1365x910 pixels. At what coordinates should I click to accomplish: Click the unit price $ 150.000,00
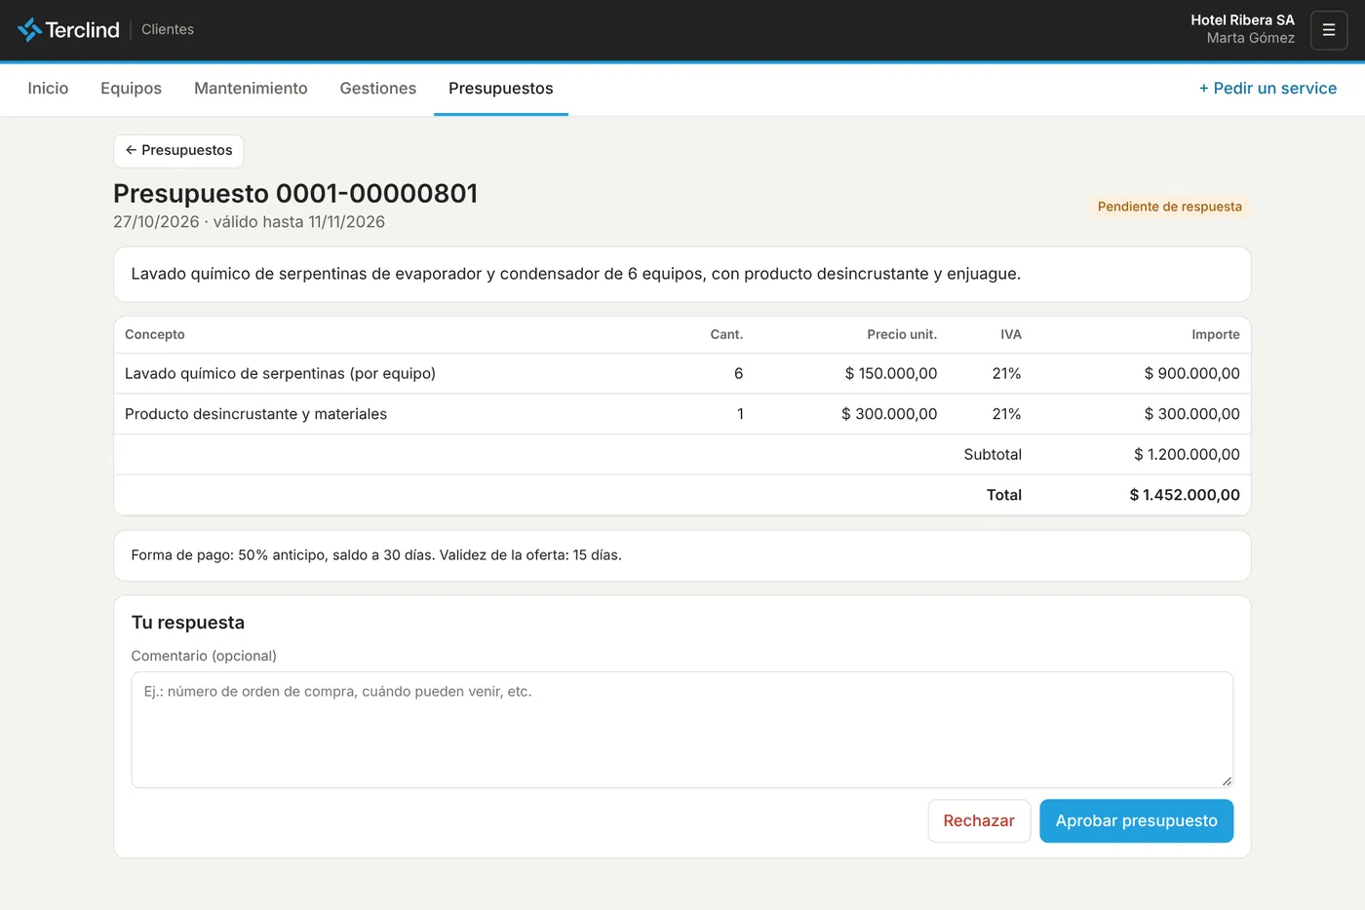891,374
